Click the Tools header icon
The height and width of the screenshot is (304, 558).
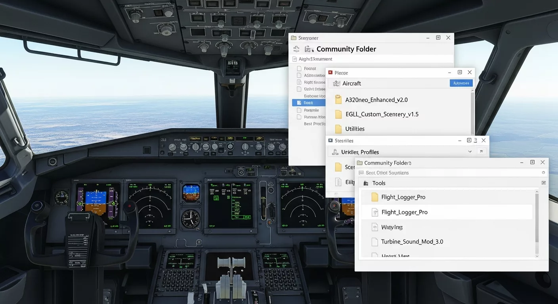click(366, 183)
